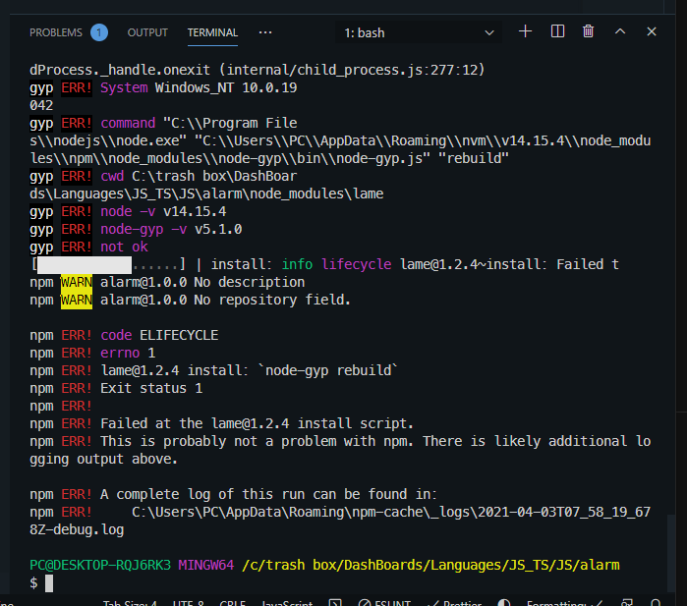The image size is (687, 606).
Task: Click the yellow path '/c/trash box/DashBoards/Languages/JS_TS/JS/alarm'
Action: 430,566
